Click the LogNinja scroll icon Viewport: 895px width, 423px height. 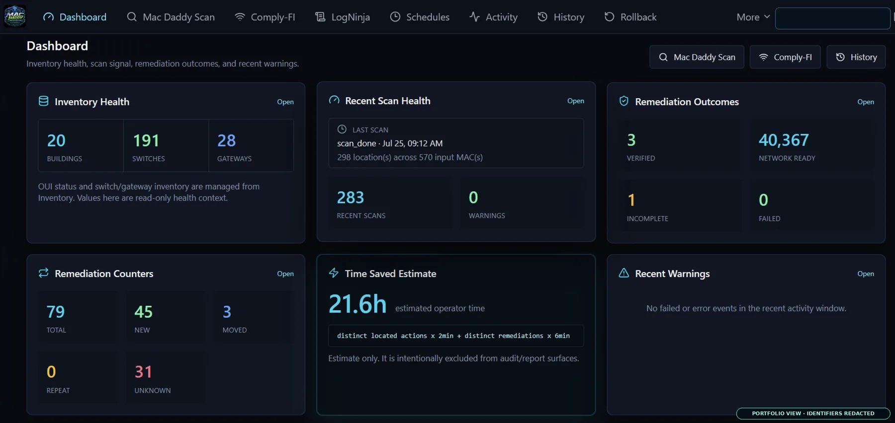(320, 17)
